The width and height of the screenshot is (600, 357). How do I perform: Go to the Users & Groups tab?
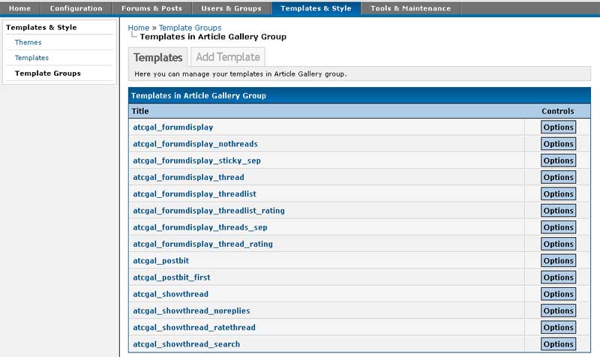point(231,8)
